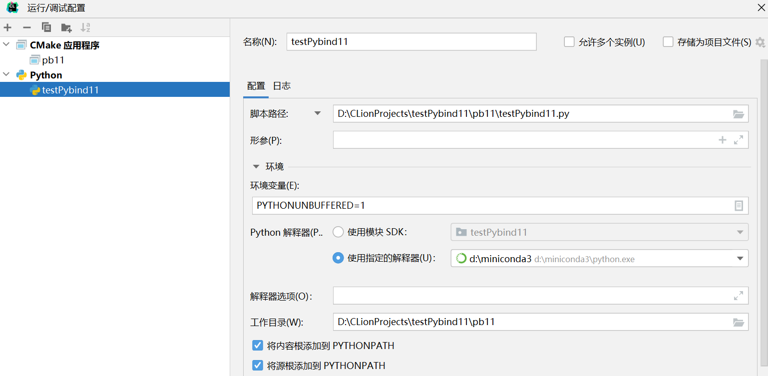Copy the selected configuration
This screenshot has width=768, height=376.
pos(46,27)
